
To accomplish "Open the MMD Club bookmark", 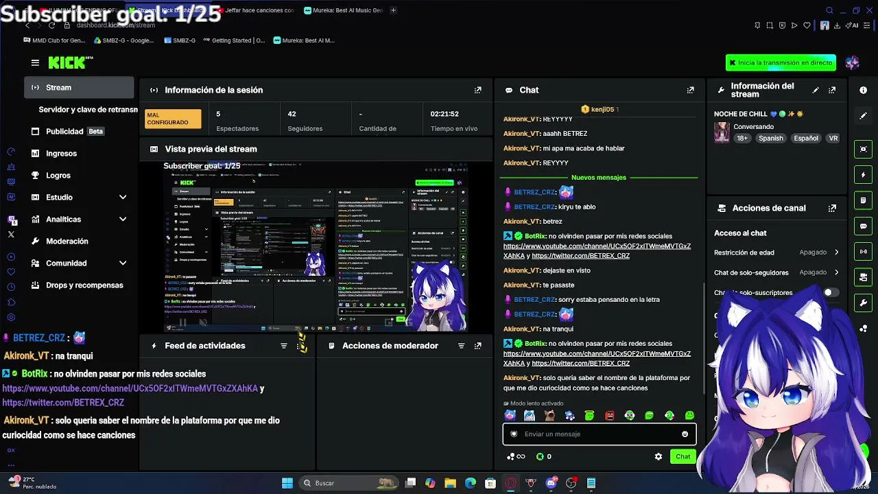I will (x=54, y=40).
